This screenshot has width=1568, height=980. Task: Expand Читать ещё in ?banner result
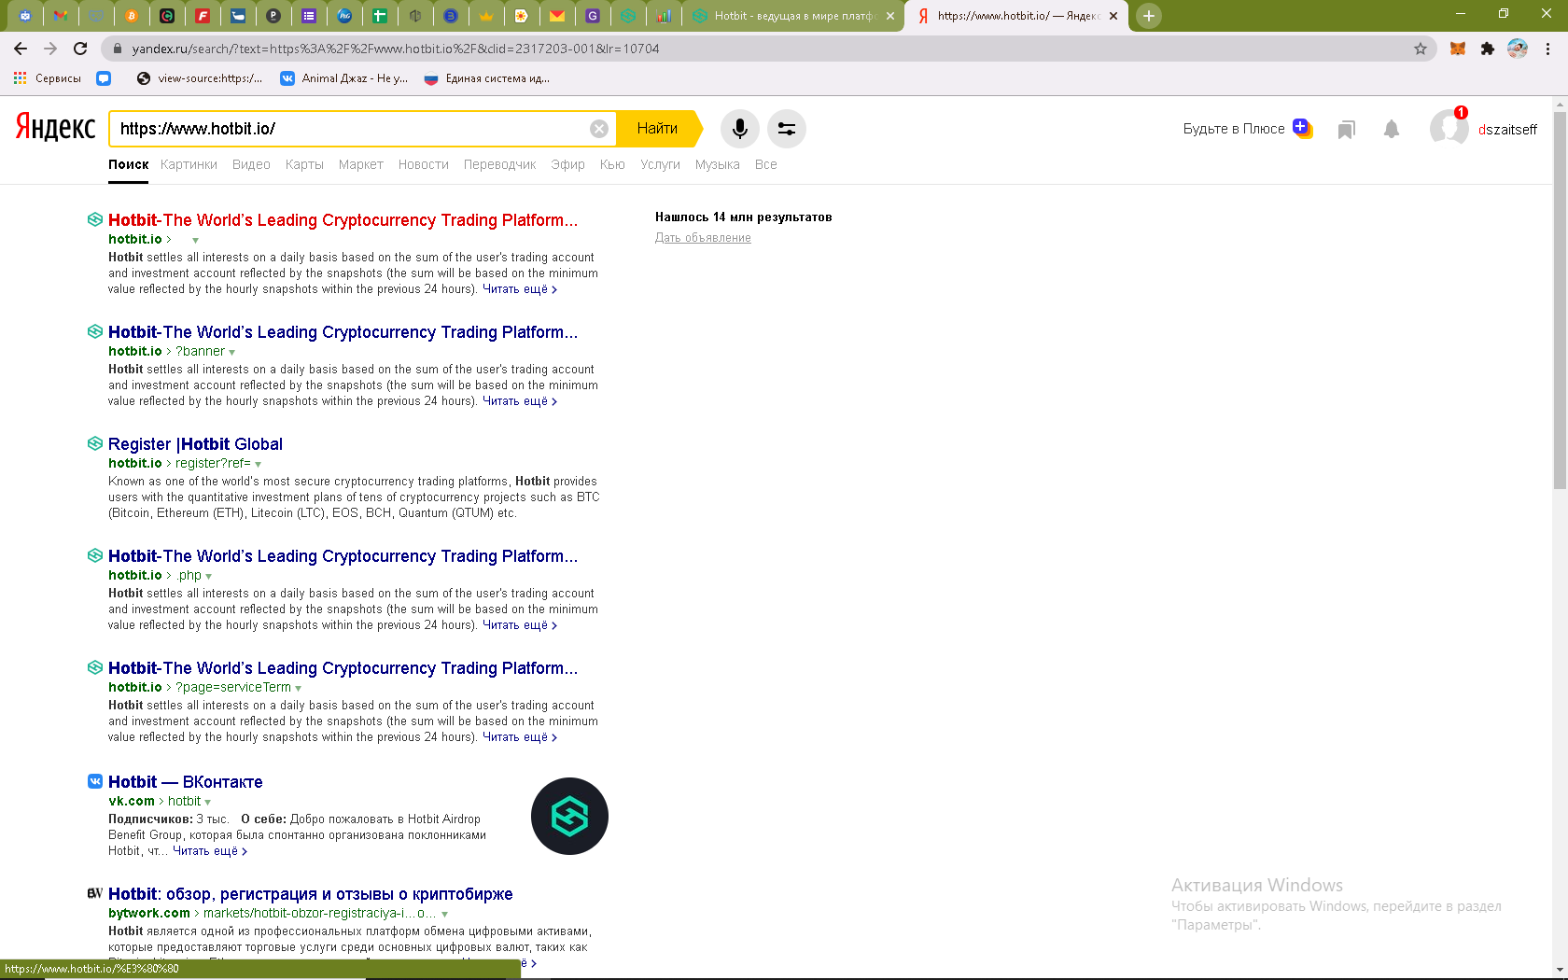coord(520,401)
